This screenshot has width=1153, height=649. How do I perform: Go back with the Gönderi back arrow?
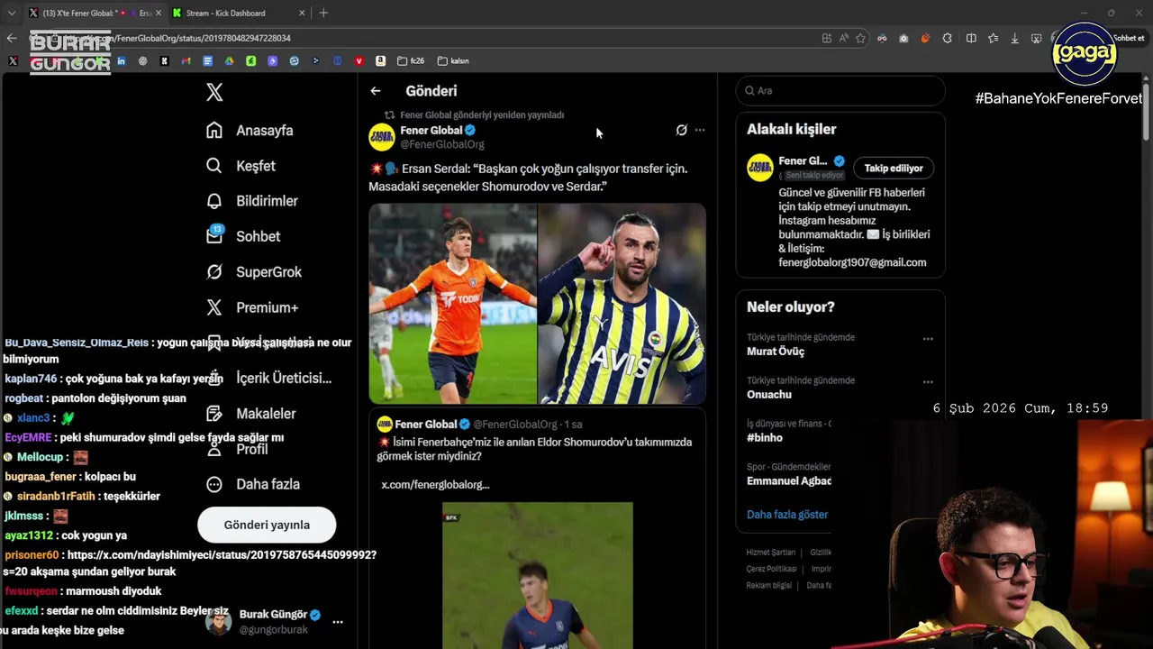376,91
